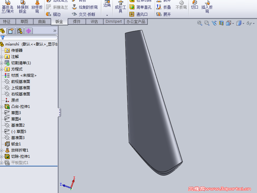The height and width of the screenshot is (193, 257).
Task: Select the 基准面2 plane
Action: (x=15, y=125)
